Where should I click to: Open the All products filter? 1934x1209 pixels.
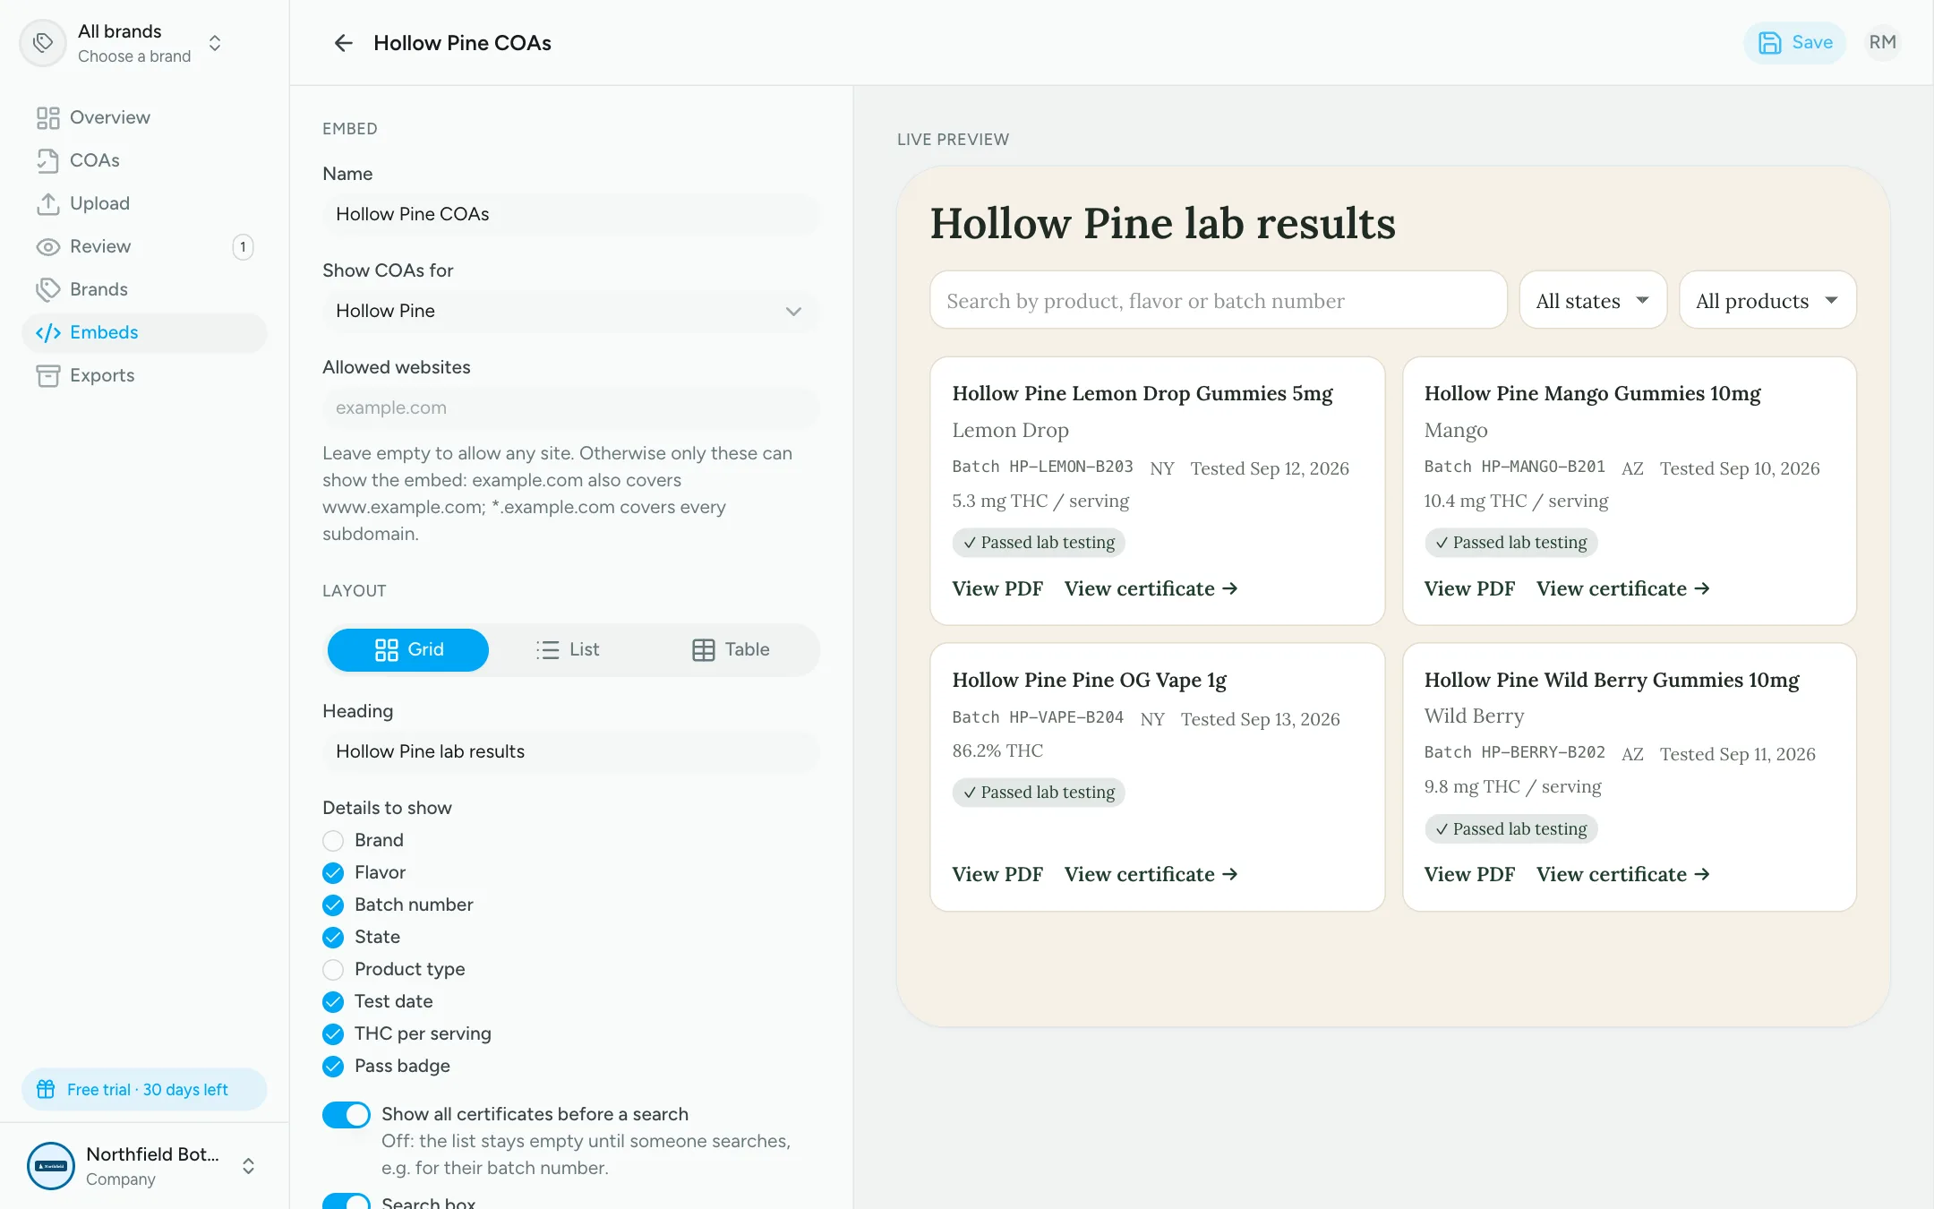pos(1767,300)
